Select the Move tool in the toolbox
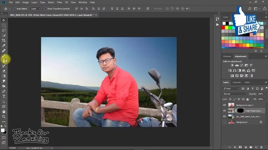Viewport: 268px width, 150px height. tap(4, 20)
